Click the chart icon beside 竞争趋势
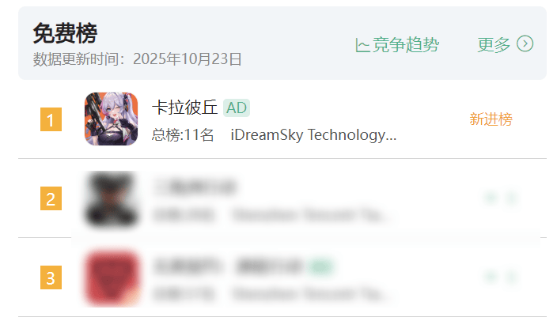The image size is (557, 317). click(362, 45)
